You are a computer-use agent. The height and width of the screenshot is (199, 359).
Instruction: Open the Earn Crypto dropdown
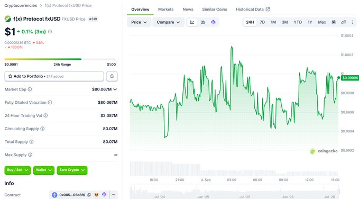72,170
